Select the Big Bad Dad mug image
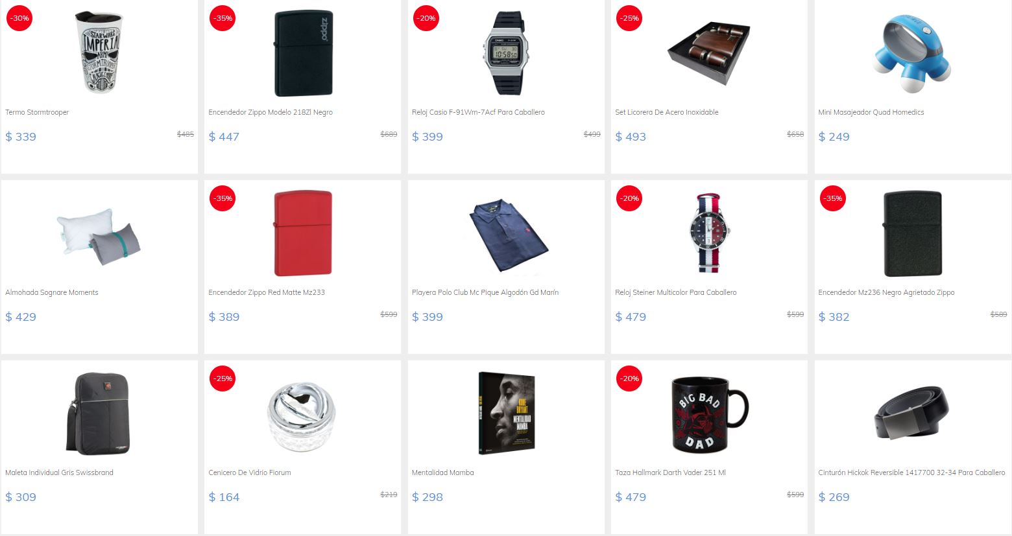This screenshot has width=1012, height=536. pos(709,414)
